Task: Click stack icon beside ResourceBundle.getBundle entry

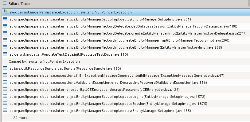Action: coord(5,68)
